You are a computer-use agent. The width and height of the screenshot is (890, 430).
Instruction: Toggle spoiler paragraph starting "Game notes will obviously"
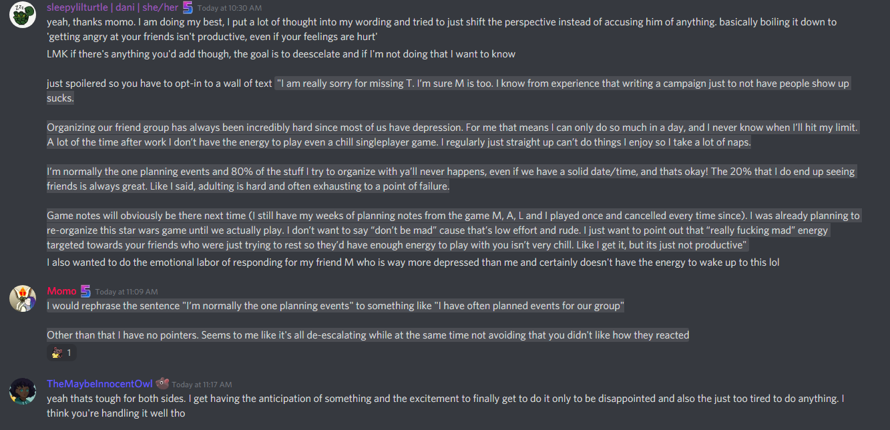[x=453, y=230]
